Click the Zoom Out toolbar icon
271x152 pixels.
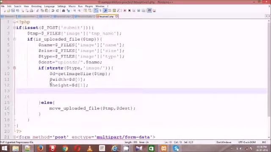click(x=79, y=11)
